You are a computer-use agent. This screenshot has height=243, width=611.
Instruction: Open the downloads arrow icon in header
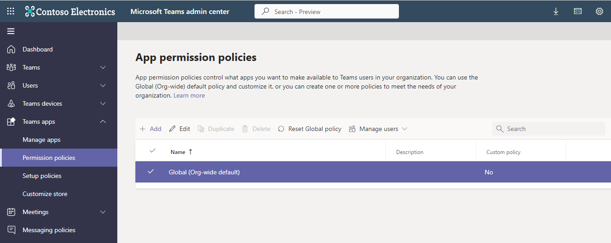[x=556, y=11]
